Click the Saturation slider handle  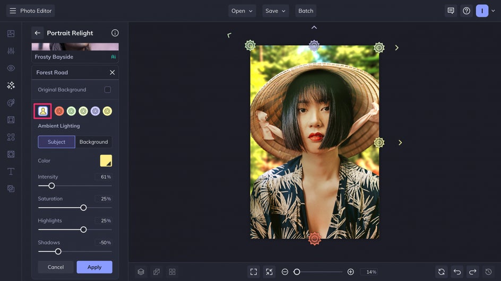[83, 208]
